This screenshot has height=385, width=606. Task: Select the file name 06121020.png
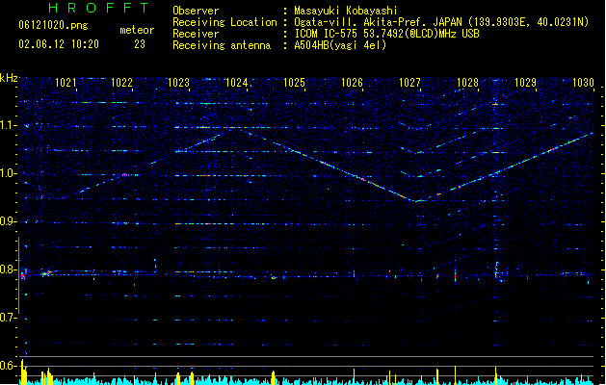pos(53,25)
